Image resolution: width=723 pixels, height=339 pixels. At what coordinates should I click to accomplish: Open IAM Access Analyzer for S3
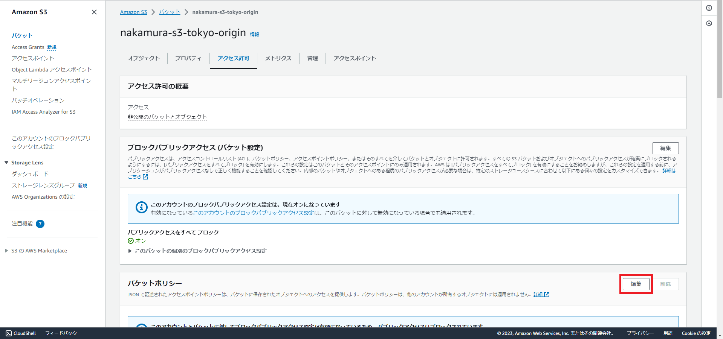tap(43, 112)
